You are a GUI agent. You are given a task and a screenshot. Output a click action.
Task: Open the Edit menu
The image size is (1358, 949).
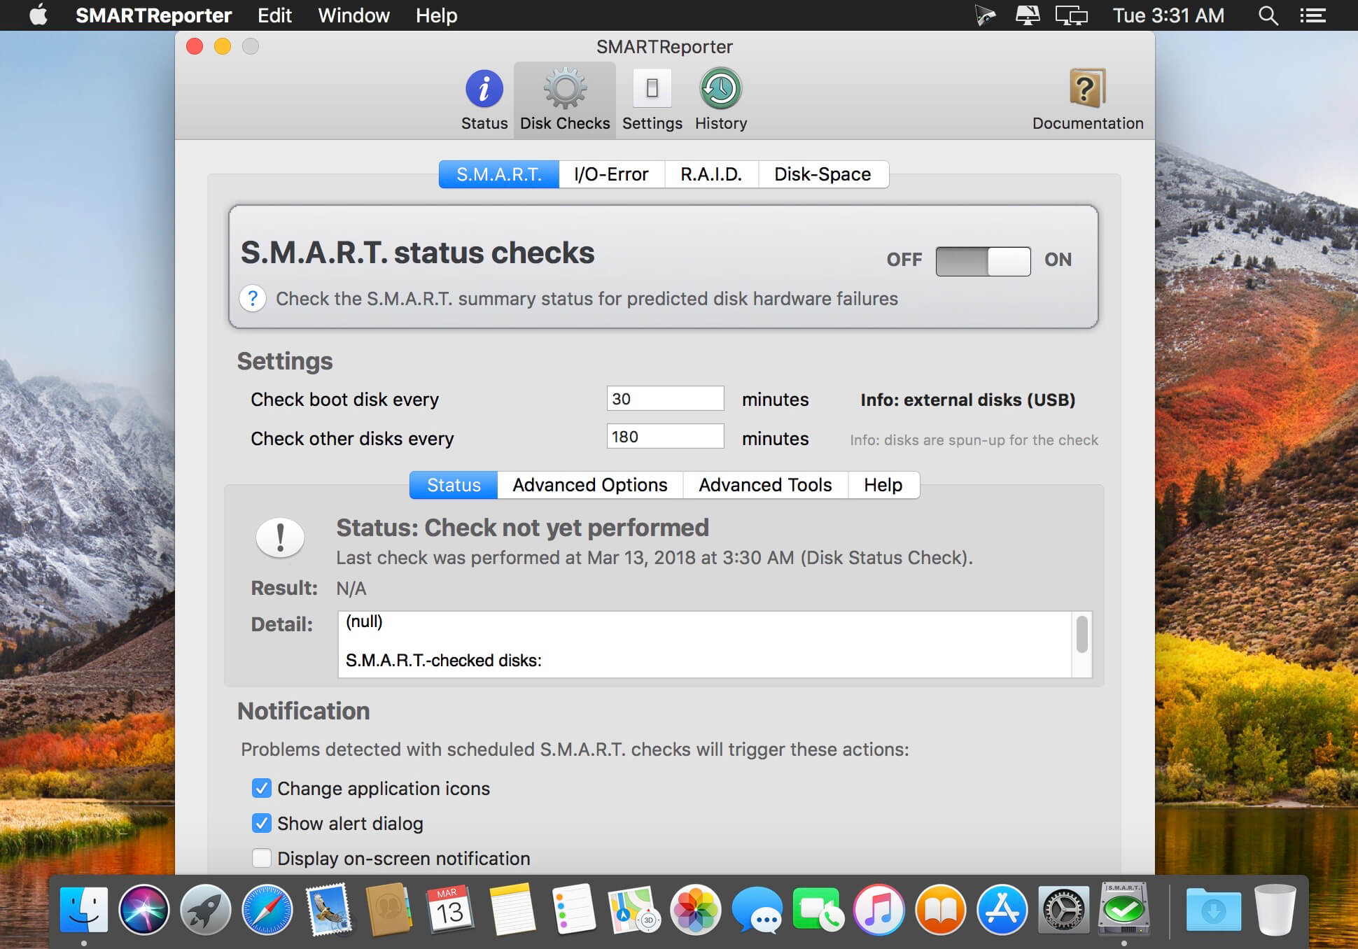274,15
